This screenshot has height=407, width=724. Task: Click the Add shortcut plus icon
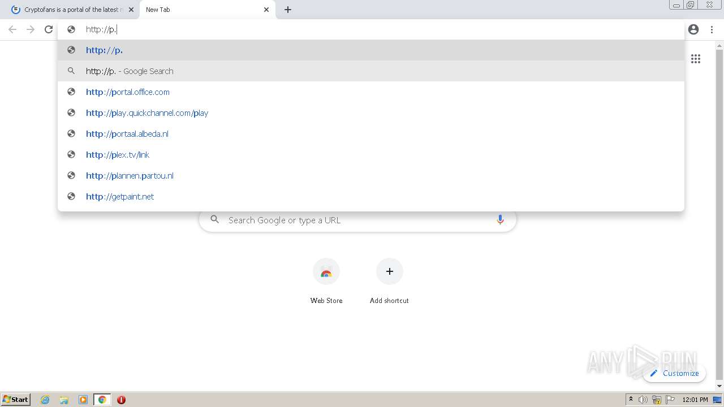click(x=389, y=272)
